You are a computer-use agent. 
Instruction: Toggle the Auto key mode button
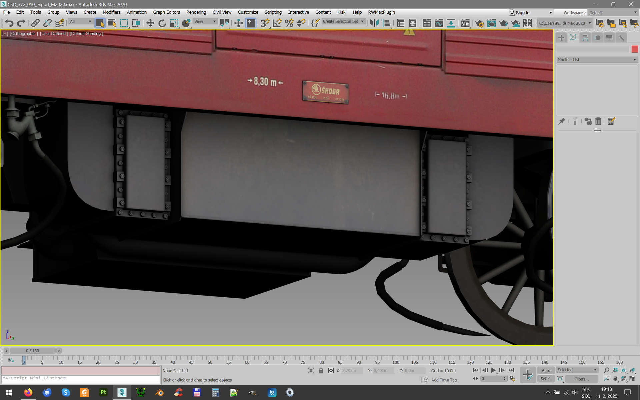pos(546,370)
